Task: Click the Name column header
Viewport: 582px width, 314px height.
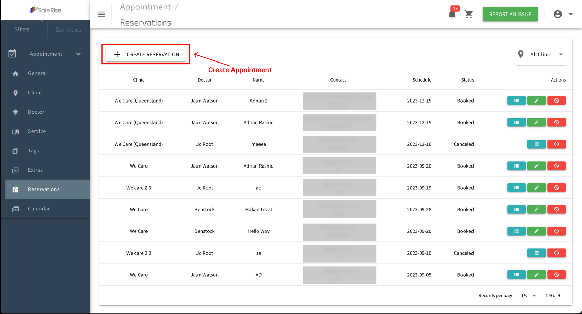Action: click(x=258, y=80)
